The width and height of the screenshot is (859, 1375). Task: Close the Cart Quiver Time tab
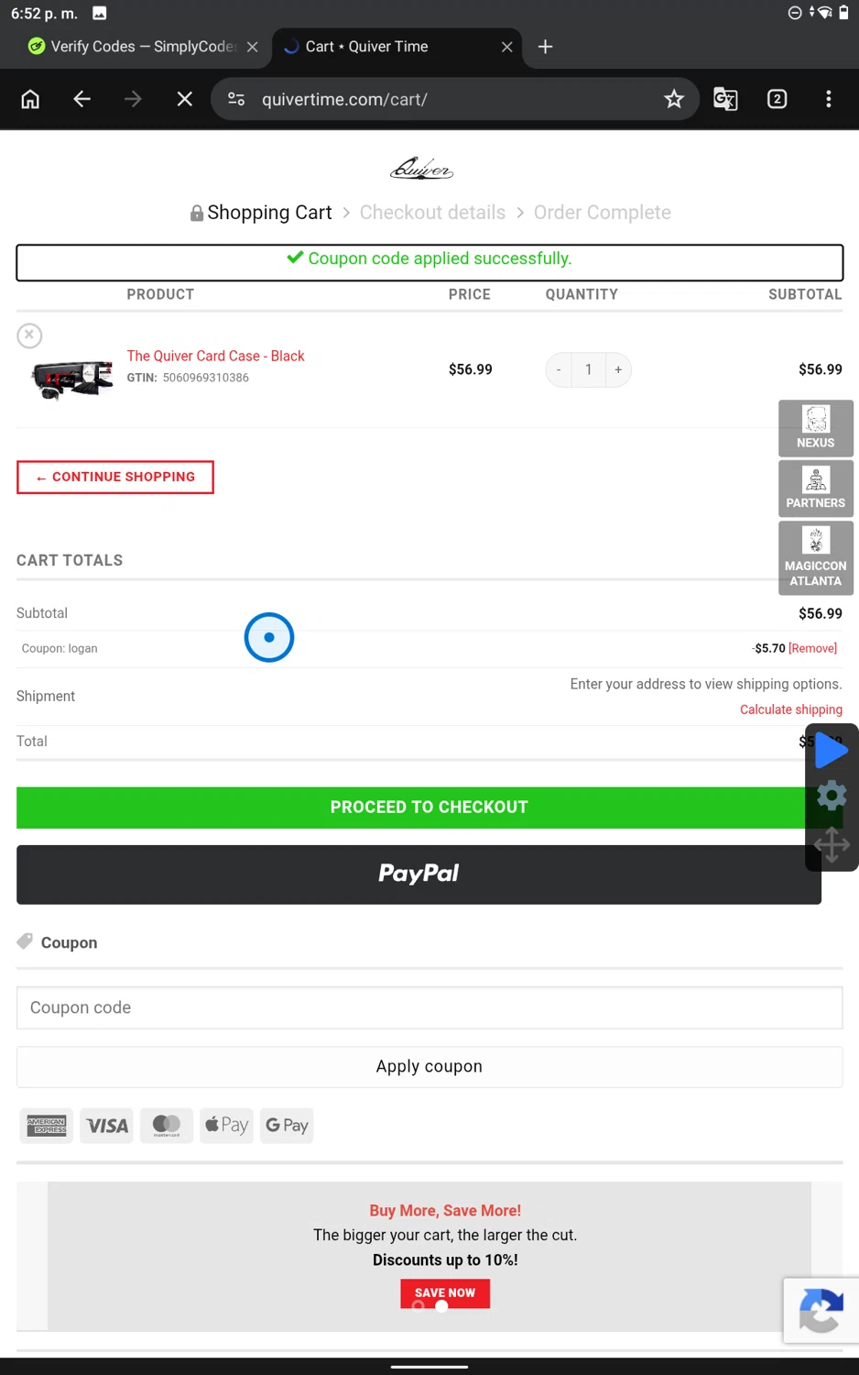coord(506,47)
